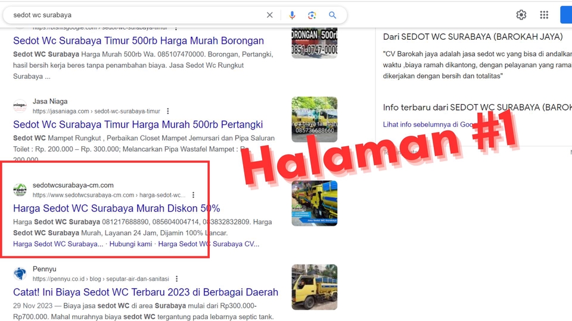Clear the search box with X icon
The width and height of the screenshot is (572, 321).
pos(269,15)
